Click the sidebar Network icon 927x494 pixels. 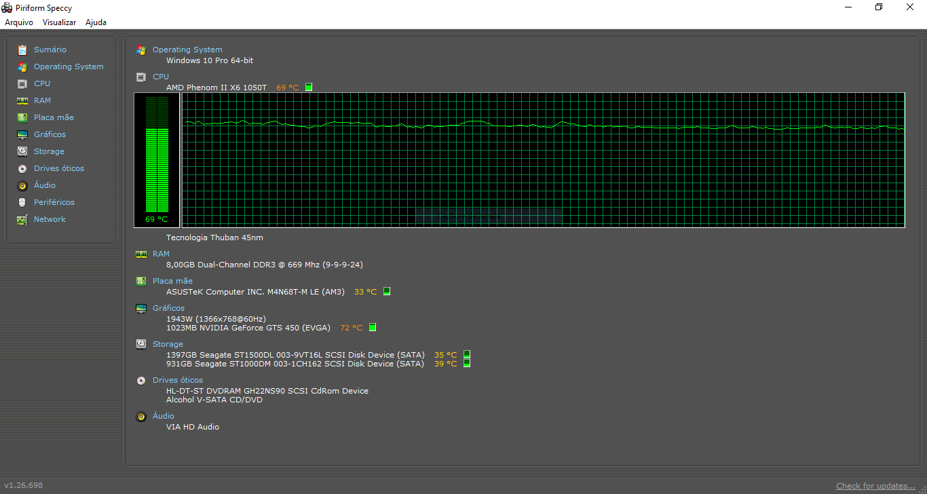[22, 219]
